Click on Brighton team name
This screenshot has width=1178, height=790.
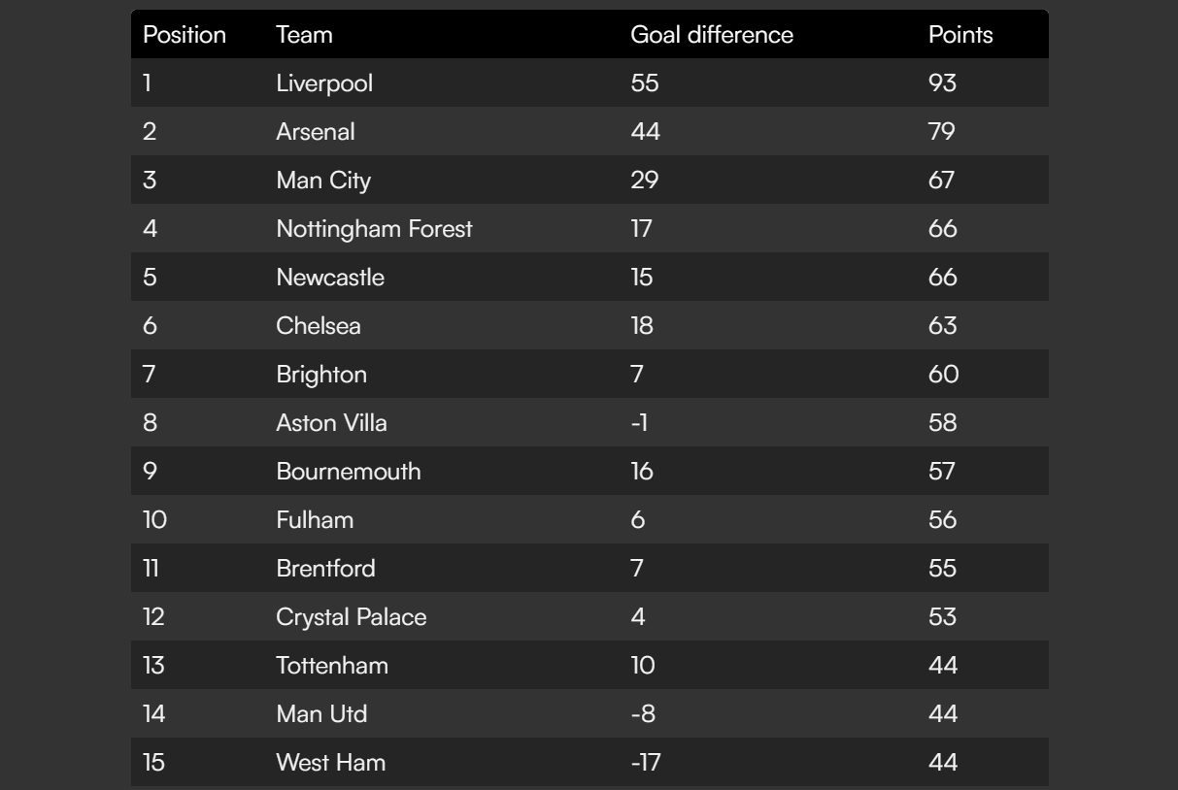click(x=321, y=375)
